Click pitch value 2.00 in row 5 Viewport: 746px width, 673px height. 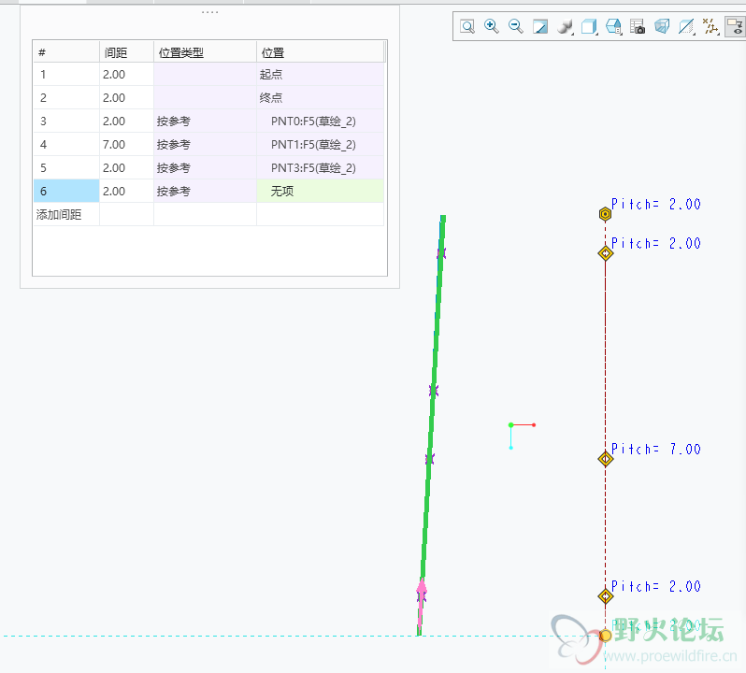(126, 168)
